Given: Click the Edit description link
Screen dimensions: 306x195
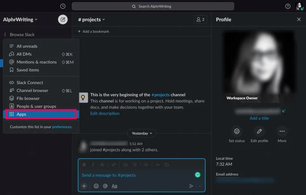Looking at the screenshot, I should pyautogui.click(x=105, y=114).
